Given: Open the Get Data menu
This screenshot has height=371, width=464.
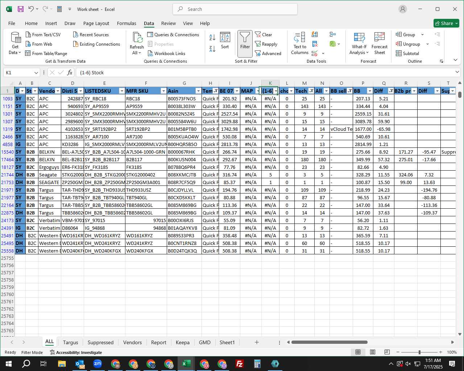Looking at the screenshot, I should coord(15,43).
